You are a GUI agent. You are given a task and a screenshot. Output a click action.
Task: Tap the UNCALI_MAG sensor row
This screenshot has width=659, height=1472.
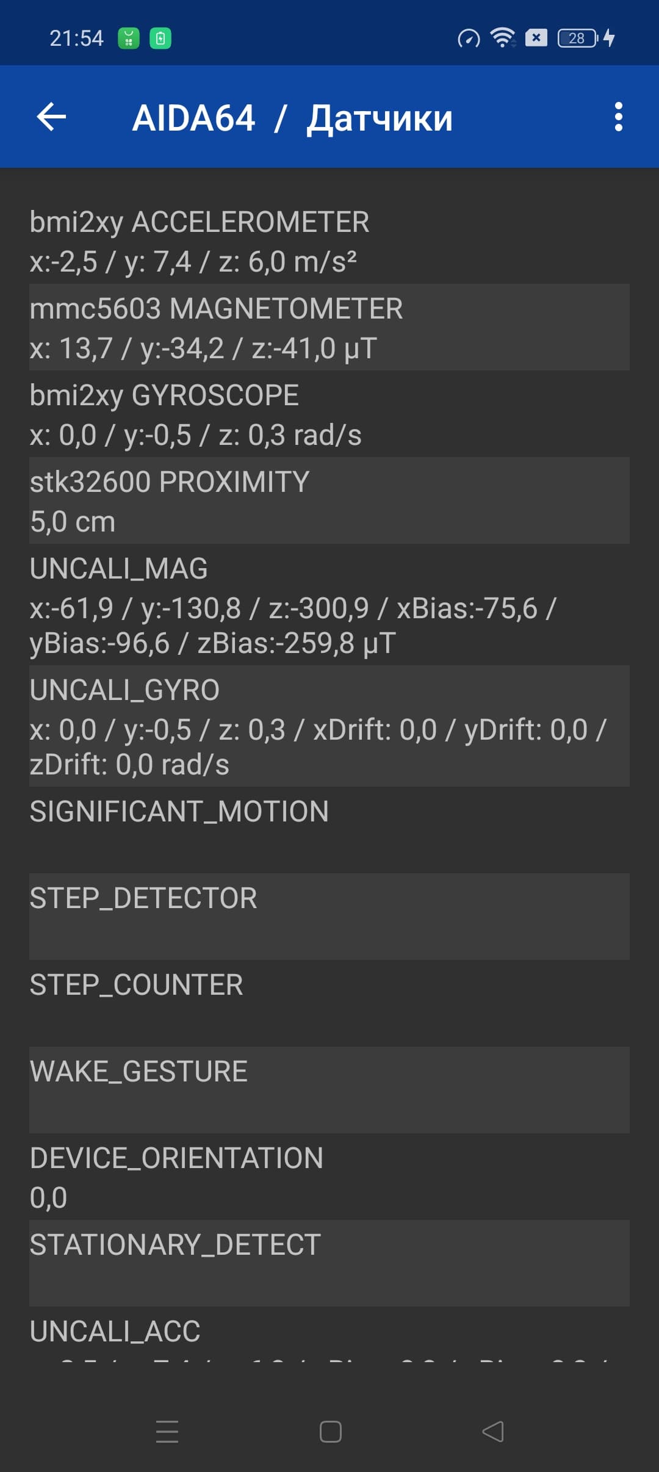329,605
